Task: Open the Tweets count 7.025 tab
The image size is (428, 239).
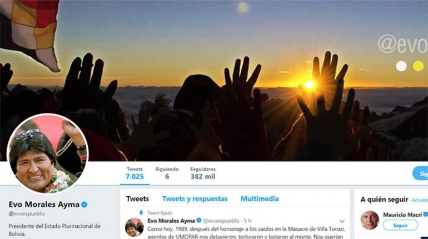Action: point(135,173)
